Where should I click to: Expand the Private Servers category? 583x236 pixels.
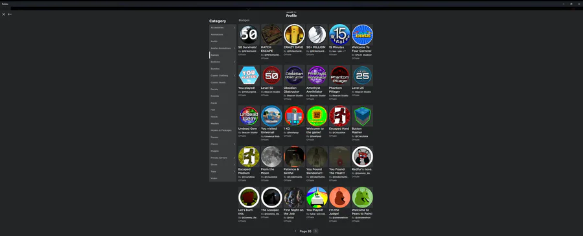coord(223,158)
